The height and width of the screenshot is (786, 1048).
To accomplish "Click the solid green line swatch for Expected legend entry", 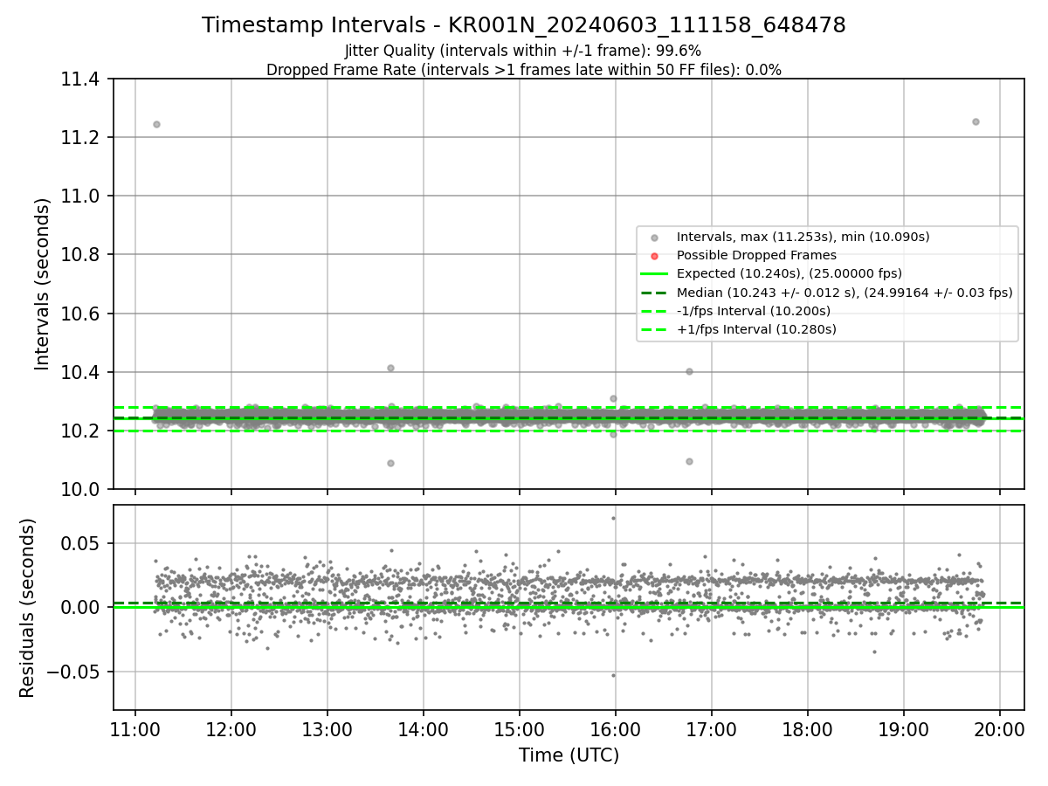I will [654, 273].
